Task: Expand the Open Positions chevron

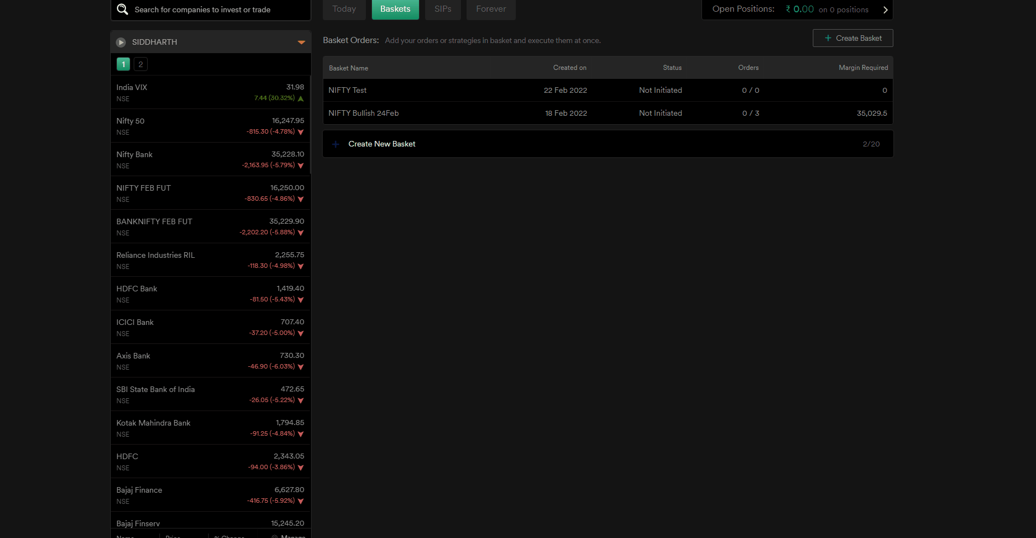Action: pyautogui.click(x=885, y=10)
